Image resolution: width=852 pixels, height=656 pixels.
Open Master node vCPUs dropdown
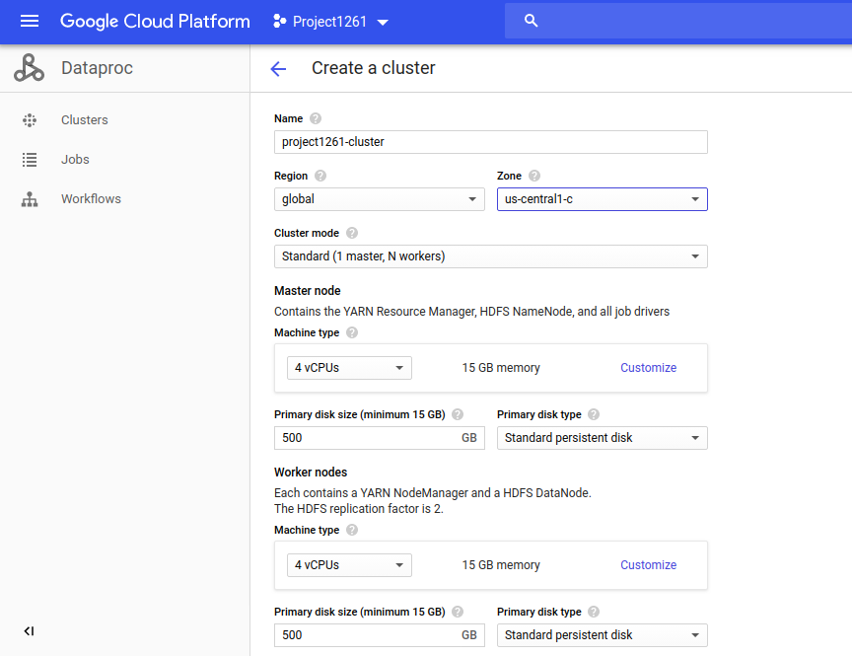(349, 368)
